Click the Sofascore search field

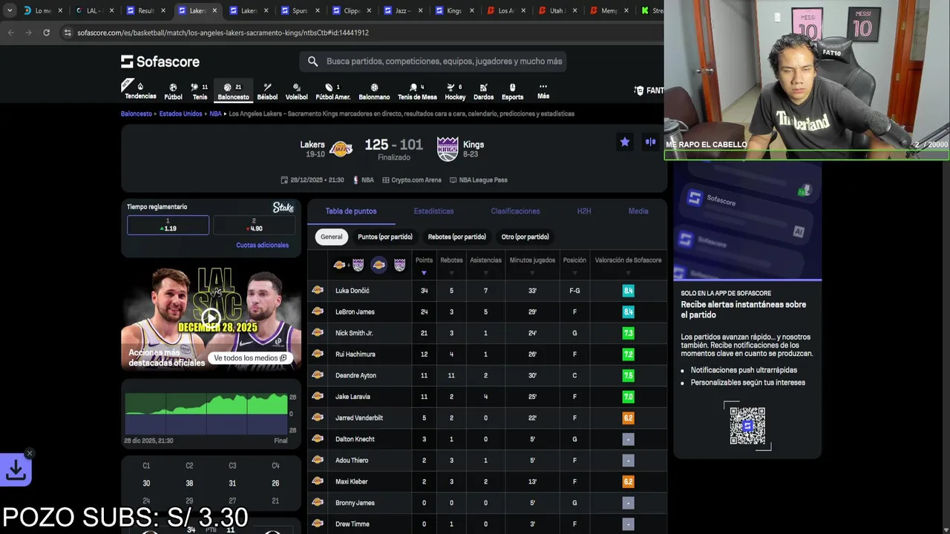pyautogui.click(x=433, y=62)
